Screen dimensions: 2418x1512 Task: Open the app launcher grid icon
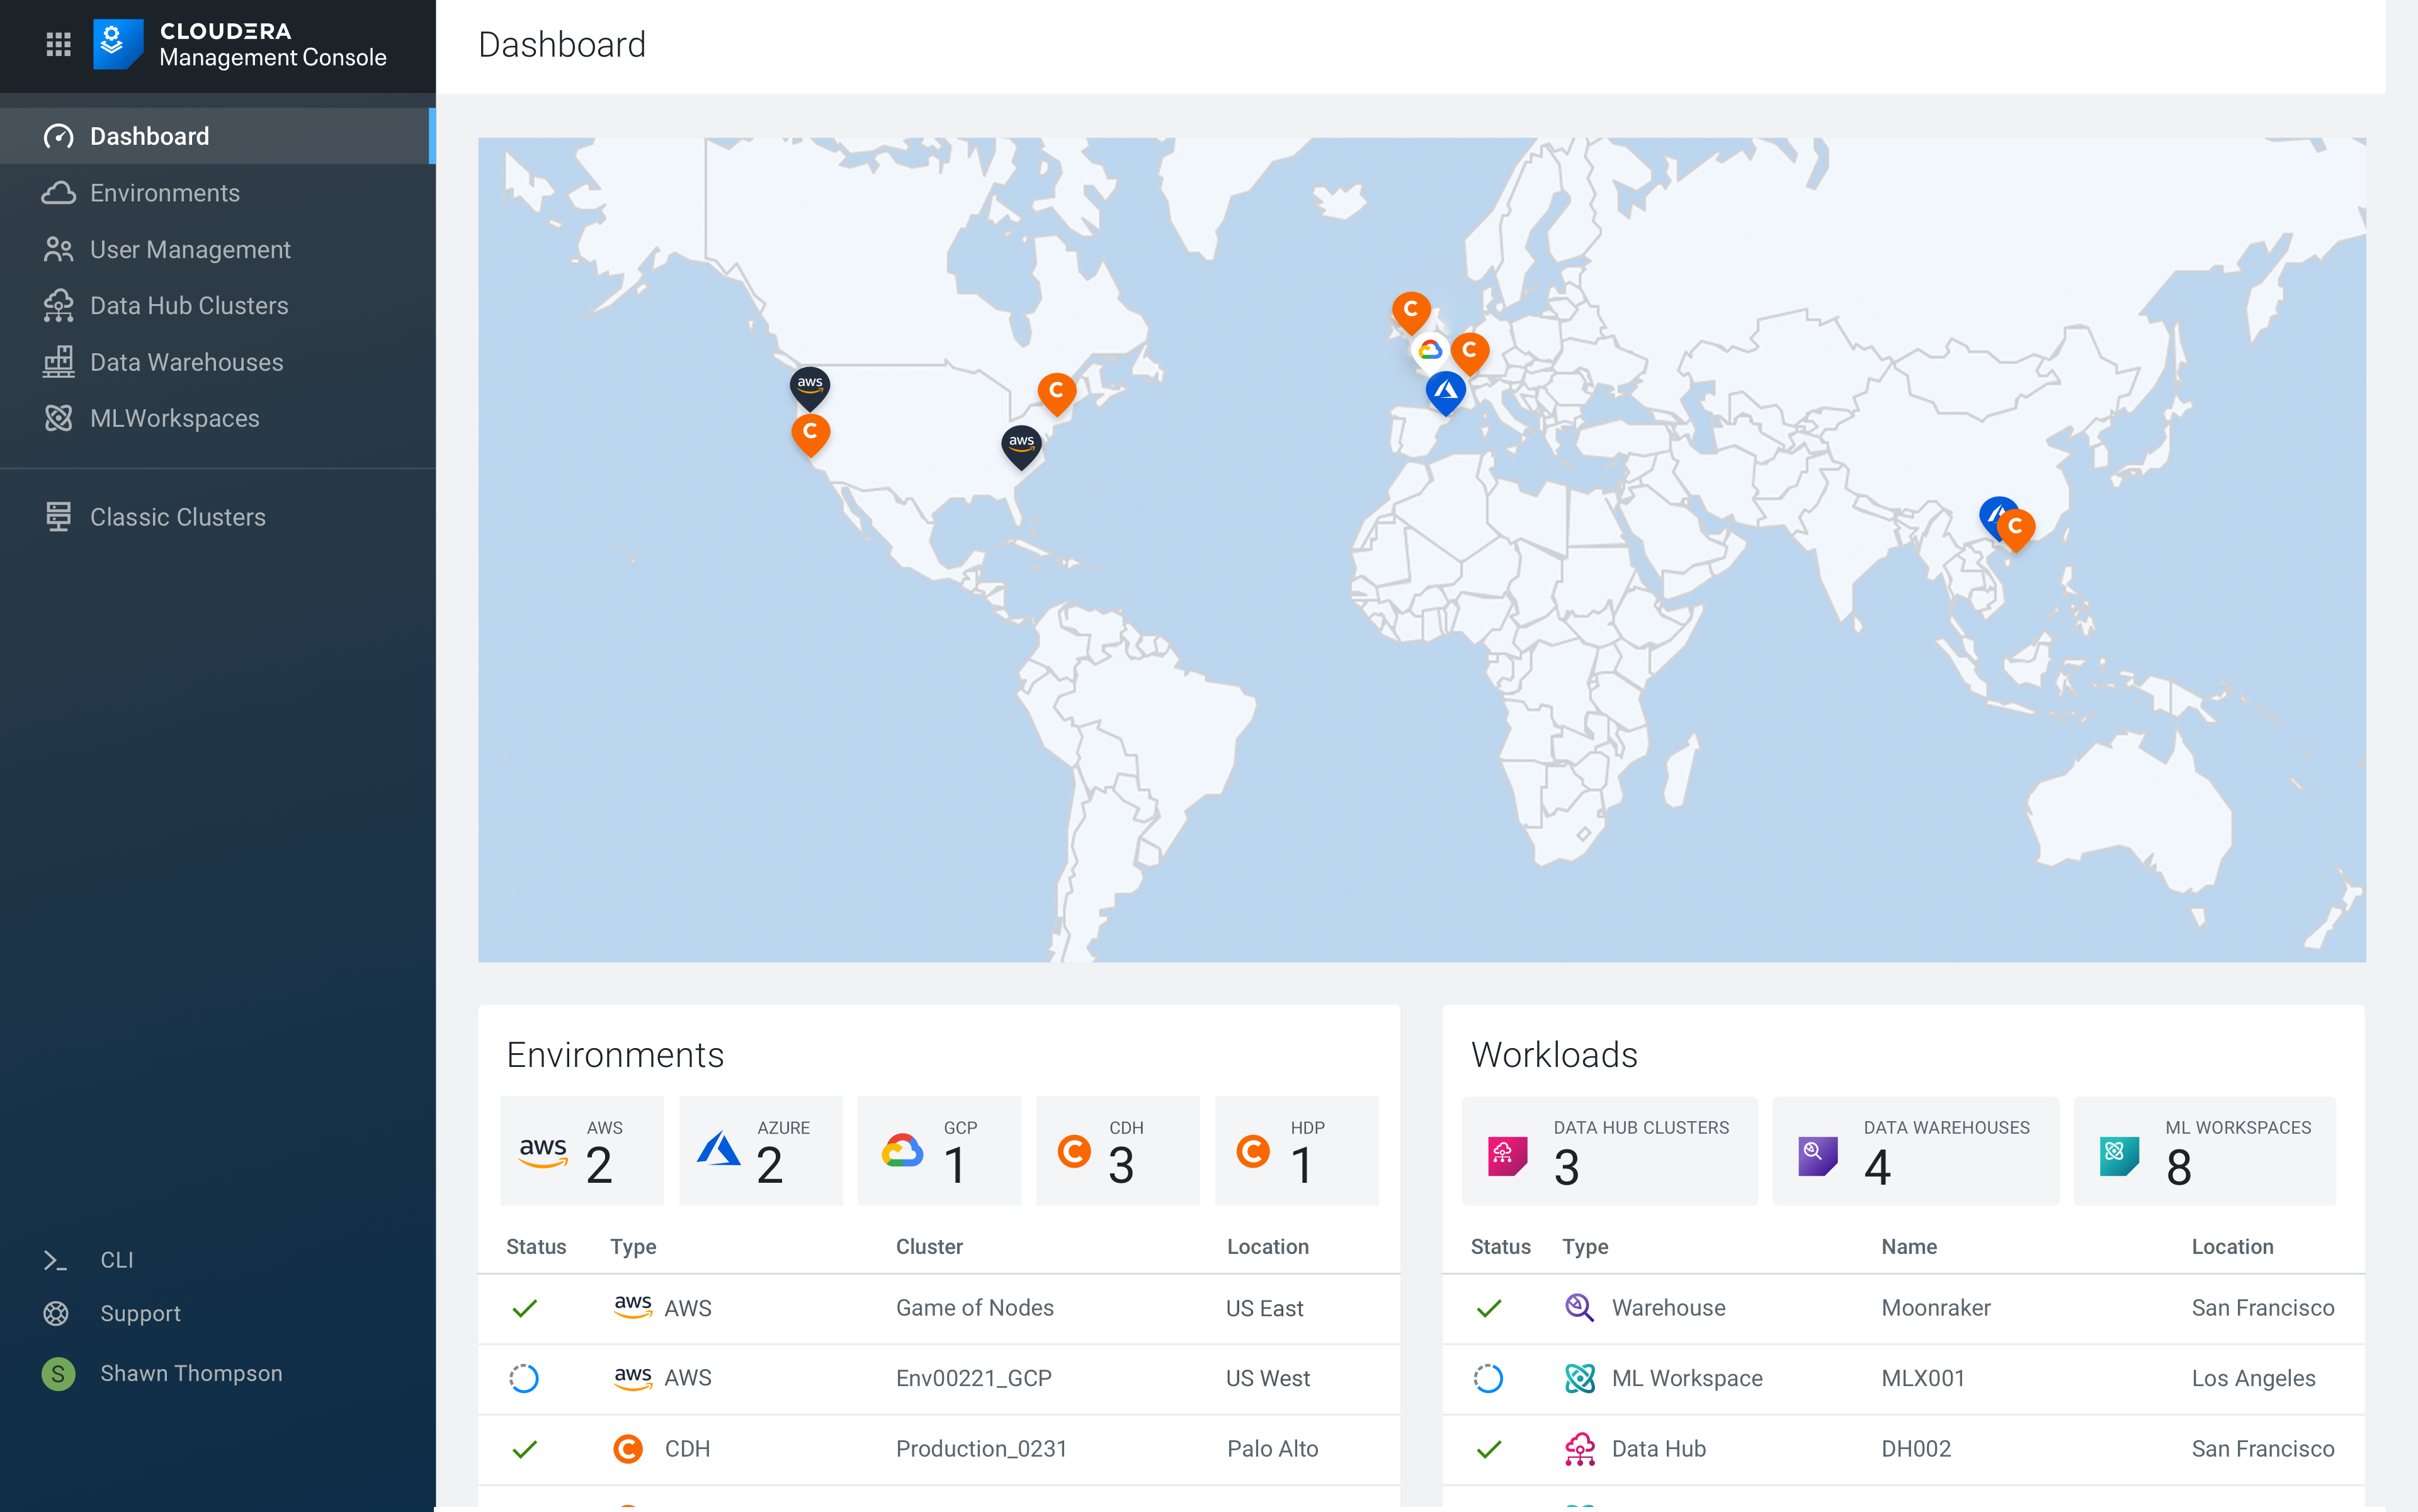pyautogui.click(x=58, y=44)
